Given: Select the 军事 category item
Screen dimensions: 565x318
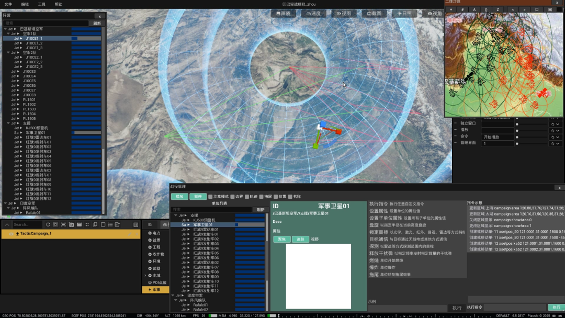Looking at the screenshot, I should coord(156,290).
